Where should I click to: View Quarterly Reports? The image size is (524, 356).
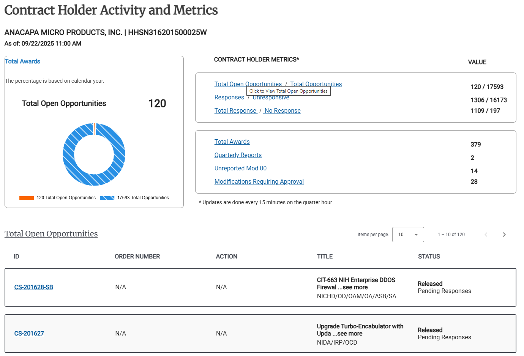coord(238,155)
